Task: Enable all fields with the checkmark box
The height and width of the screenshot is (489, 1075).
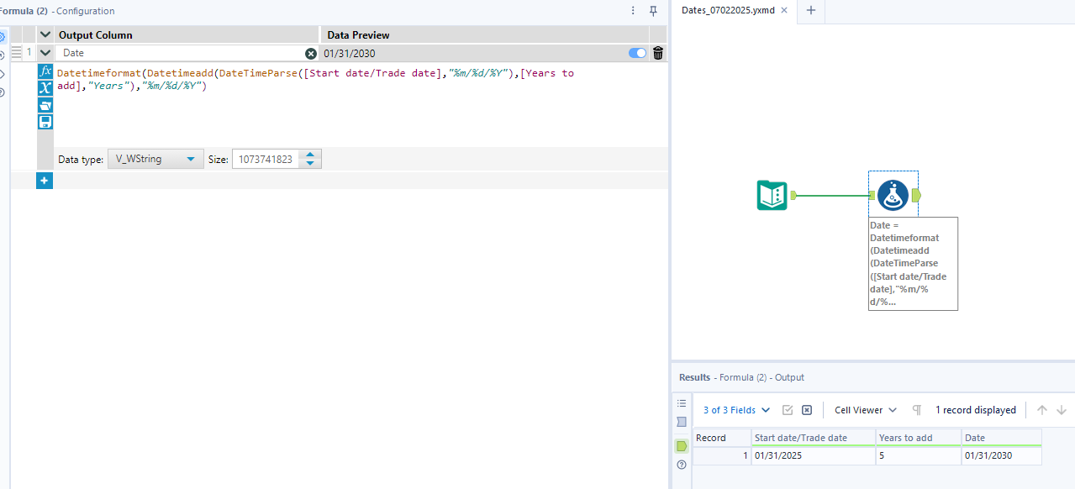Action: [788, 410]
